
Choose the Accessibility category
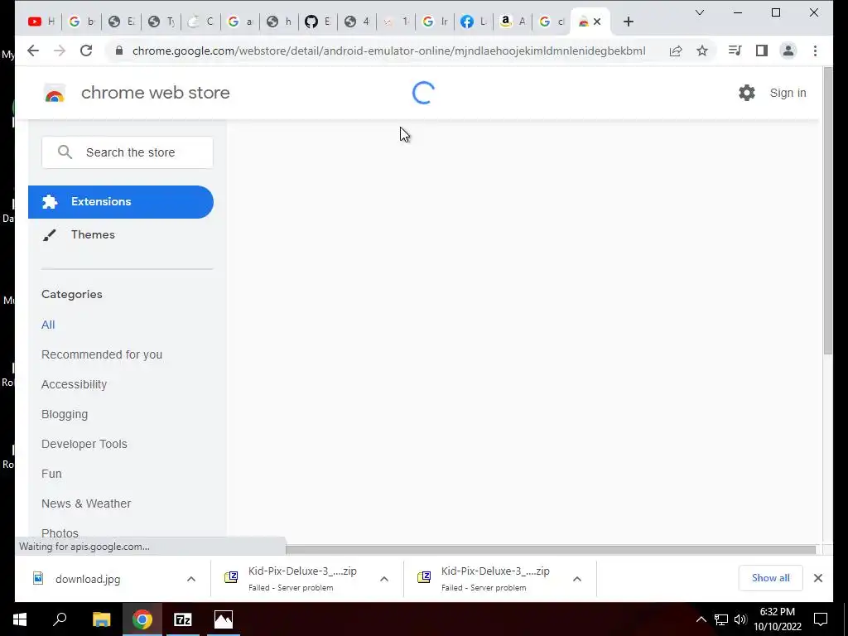pos(74,384)
